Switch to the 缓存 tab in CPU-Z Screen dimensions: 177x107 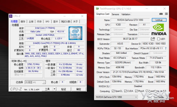(x=23, y=21)
